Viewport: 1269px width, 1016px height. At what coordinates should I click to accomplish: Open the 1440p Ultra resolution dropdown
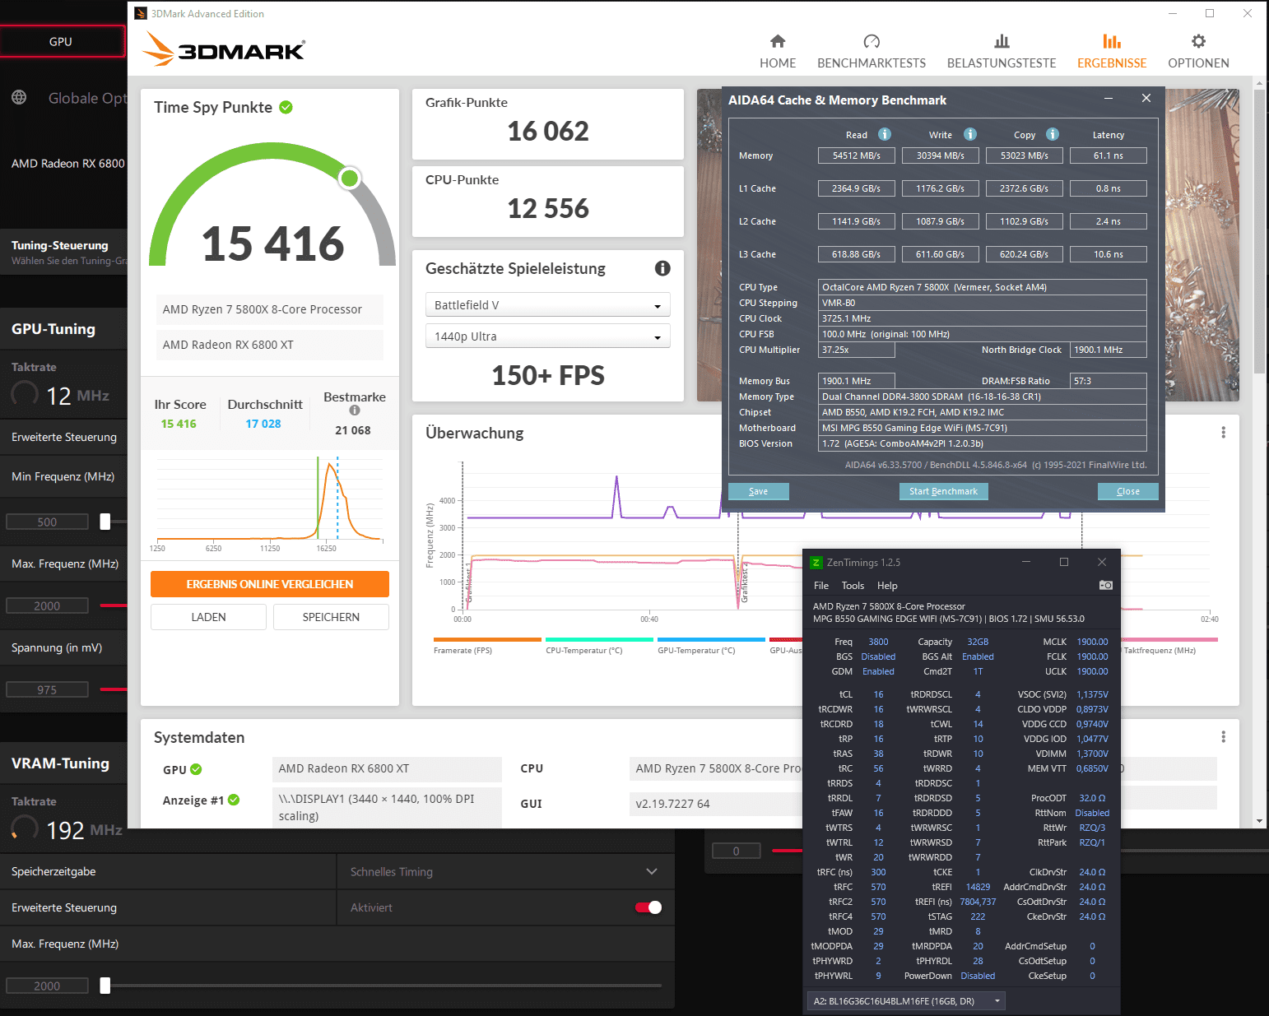pyautogui.click(x=547, y=336)
